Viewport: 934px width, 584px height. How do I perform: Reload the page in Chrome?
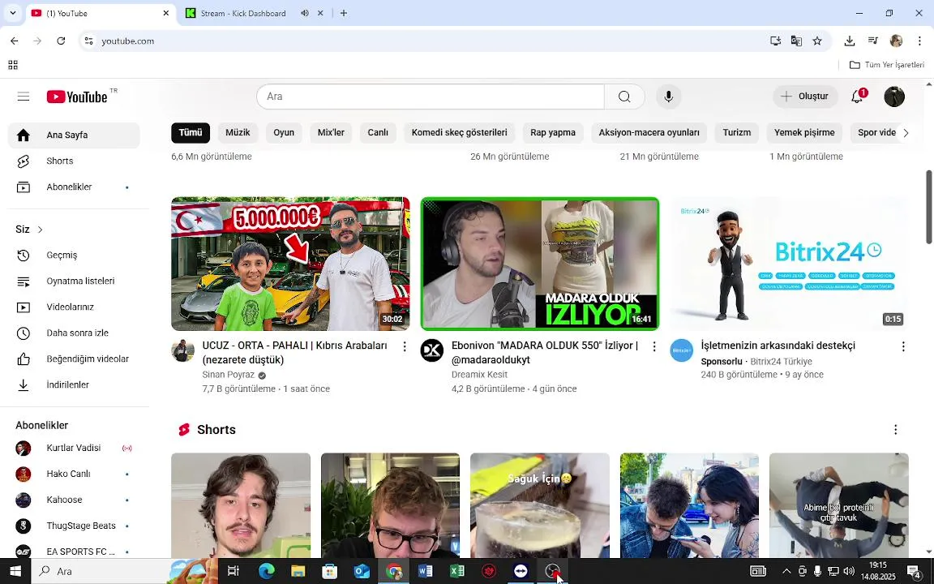pos(61,41)
